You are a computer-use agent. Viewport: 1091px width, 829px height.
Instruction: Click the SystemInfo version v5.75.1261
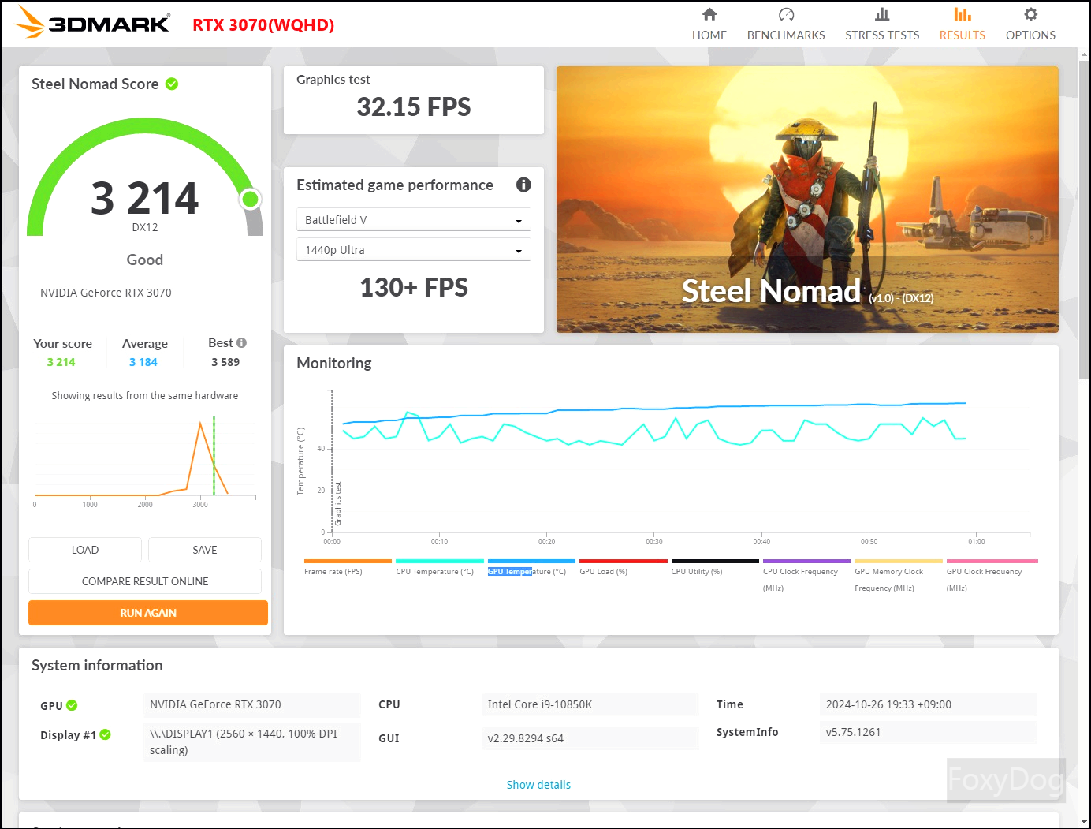coord(929,732)
